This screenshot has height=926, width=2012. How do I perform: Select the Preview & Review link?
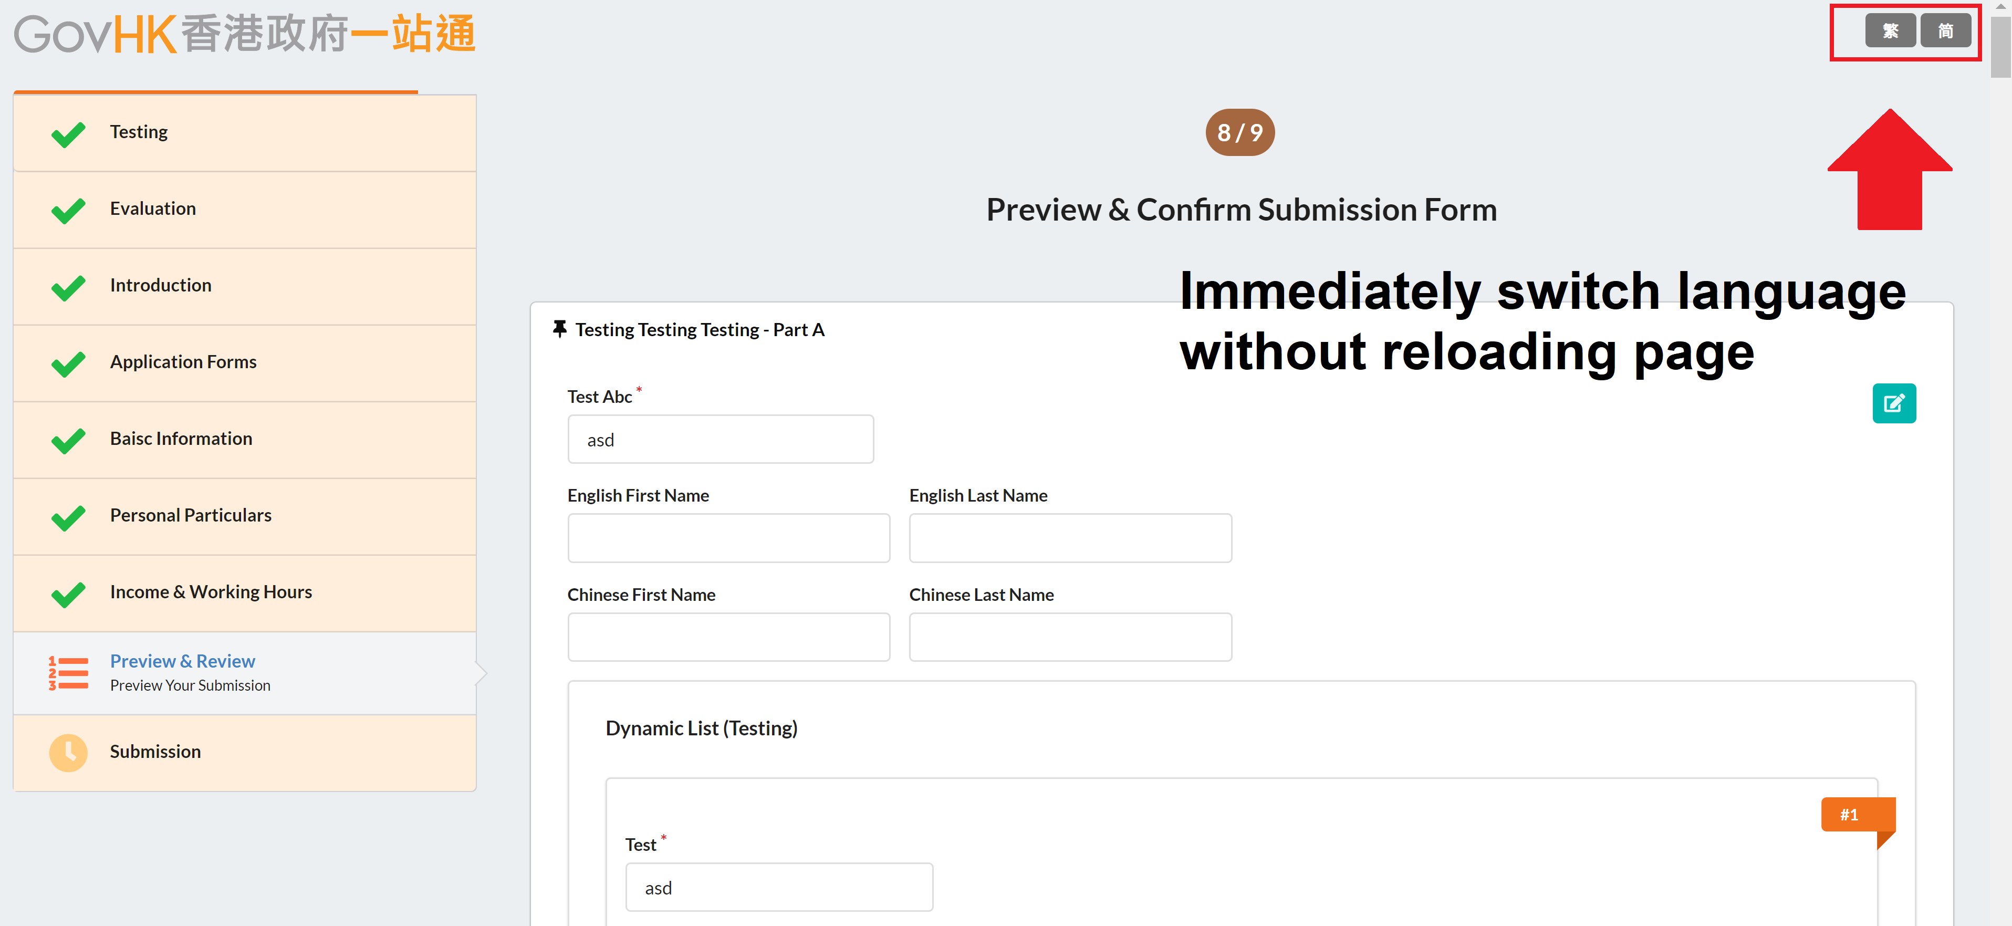coord(183,661)
